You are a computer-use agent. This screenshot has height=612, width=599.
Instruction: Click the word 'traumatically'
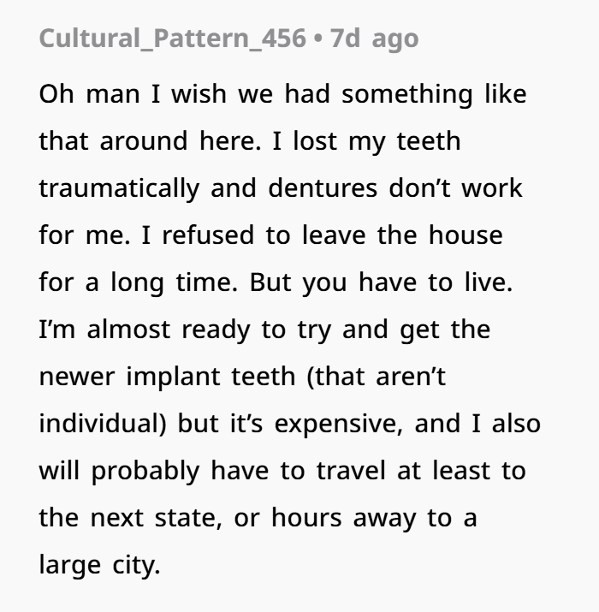119,189
